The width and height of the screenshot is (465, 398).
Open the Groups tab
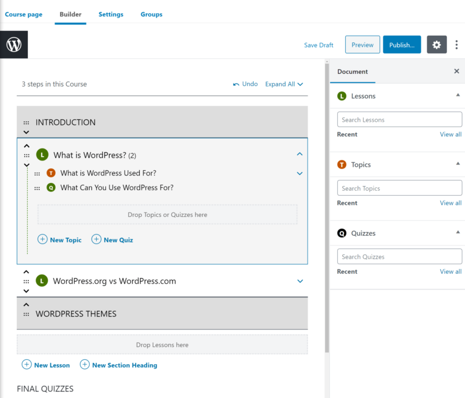click(151, 15)
